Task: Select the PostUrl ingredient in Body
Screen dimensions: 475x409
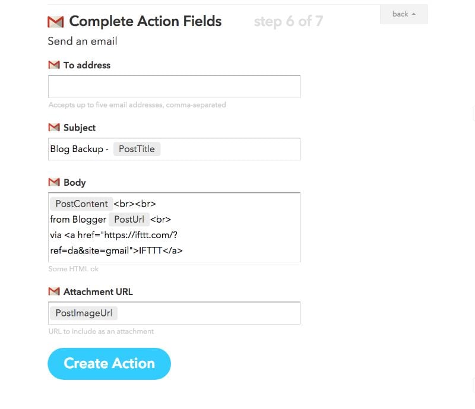Action: coord(129,219)
